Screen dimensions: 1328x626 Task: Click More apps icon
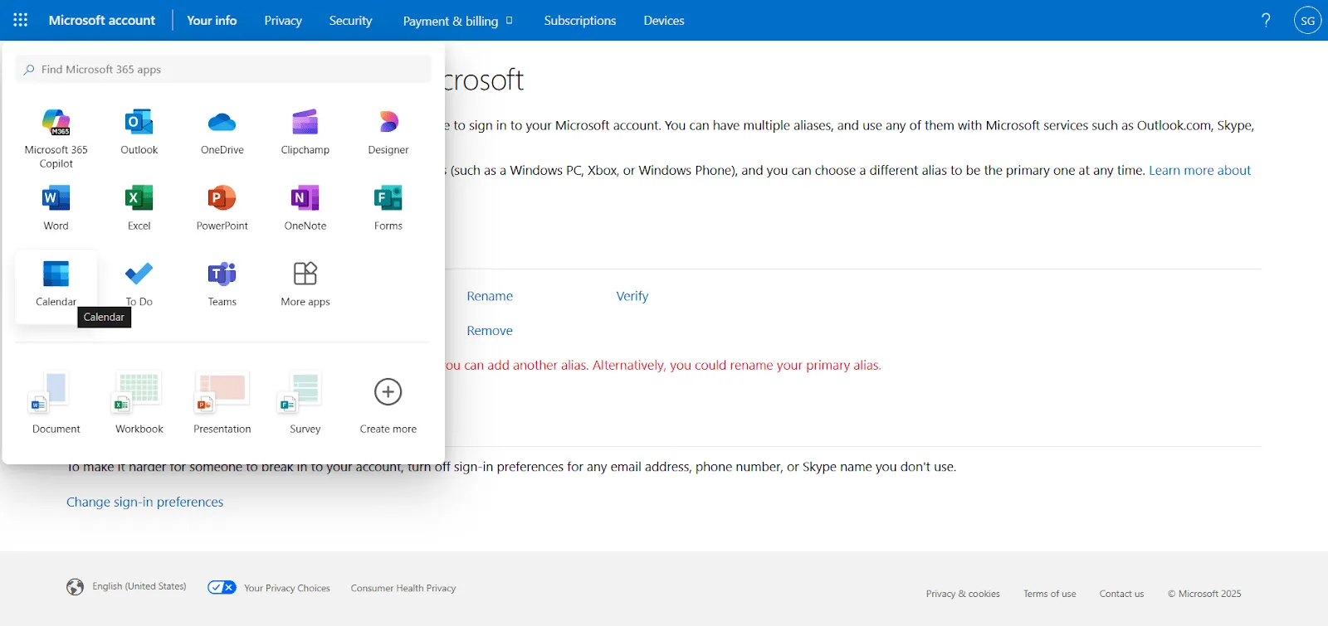305,273
